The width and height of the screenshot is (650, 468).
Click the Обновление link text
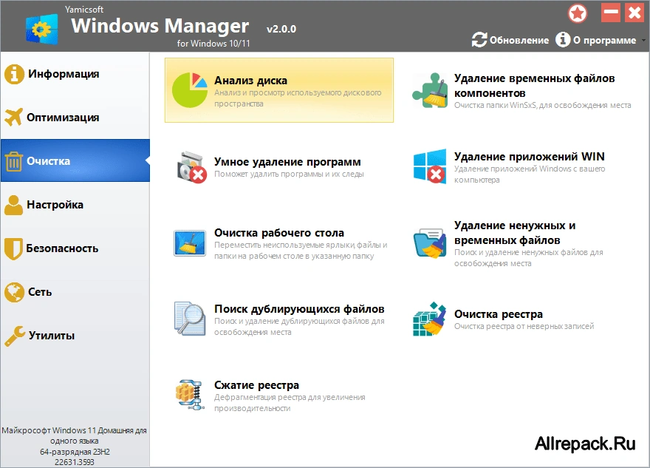519,40
